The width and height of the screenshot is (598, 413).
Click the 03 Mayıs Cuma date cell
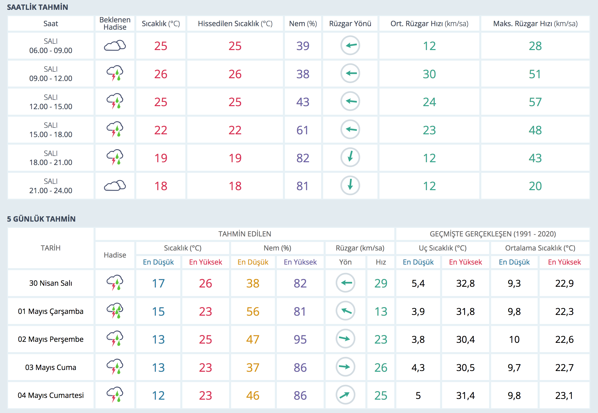coord(51,367)
